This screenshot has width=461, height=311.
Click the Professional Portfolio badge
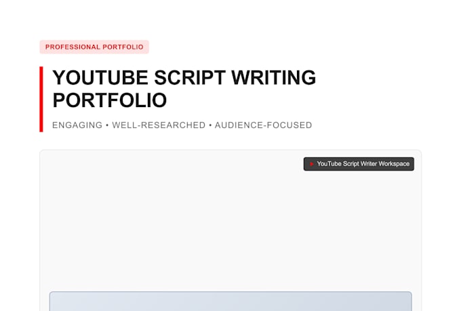click(x=94, y=47)
